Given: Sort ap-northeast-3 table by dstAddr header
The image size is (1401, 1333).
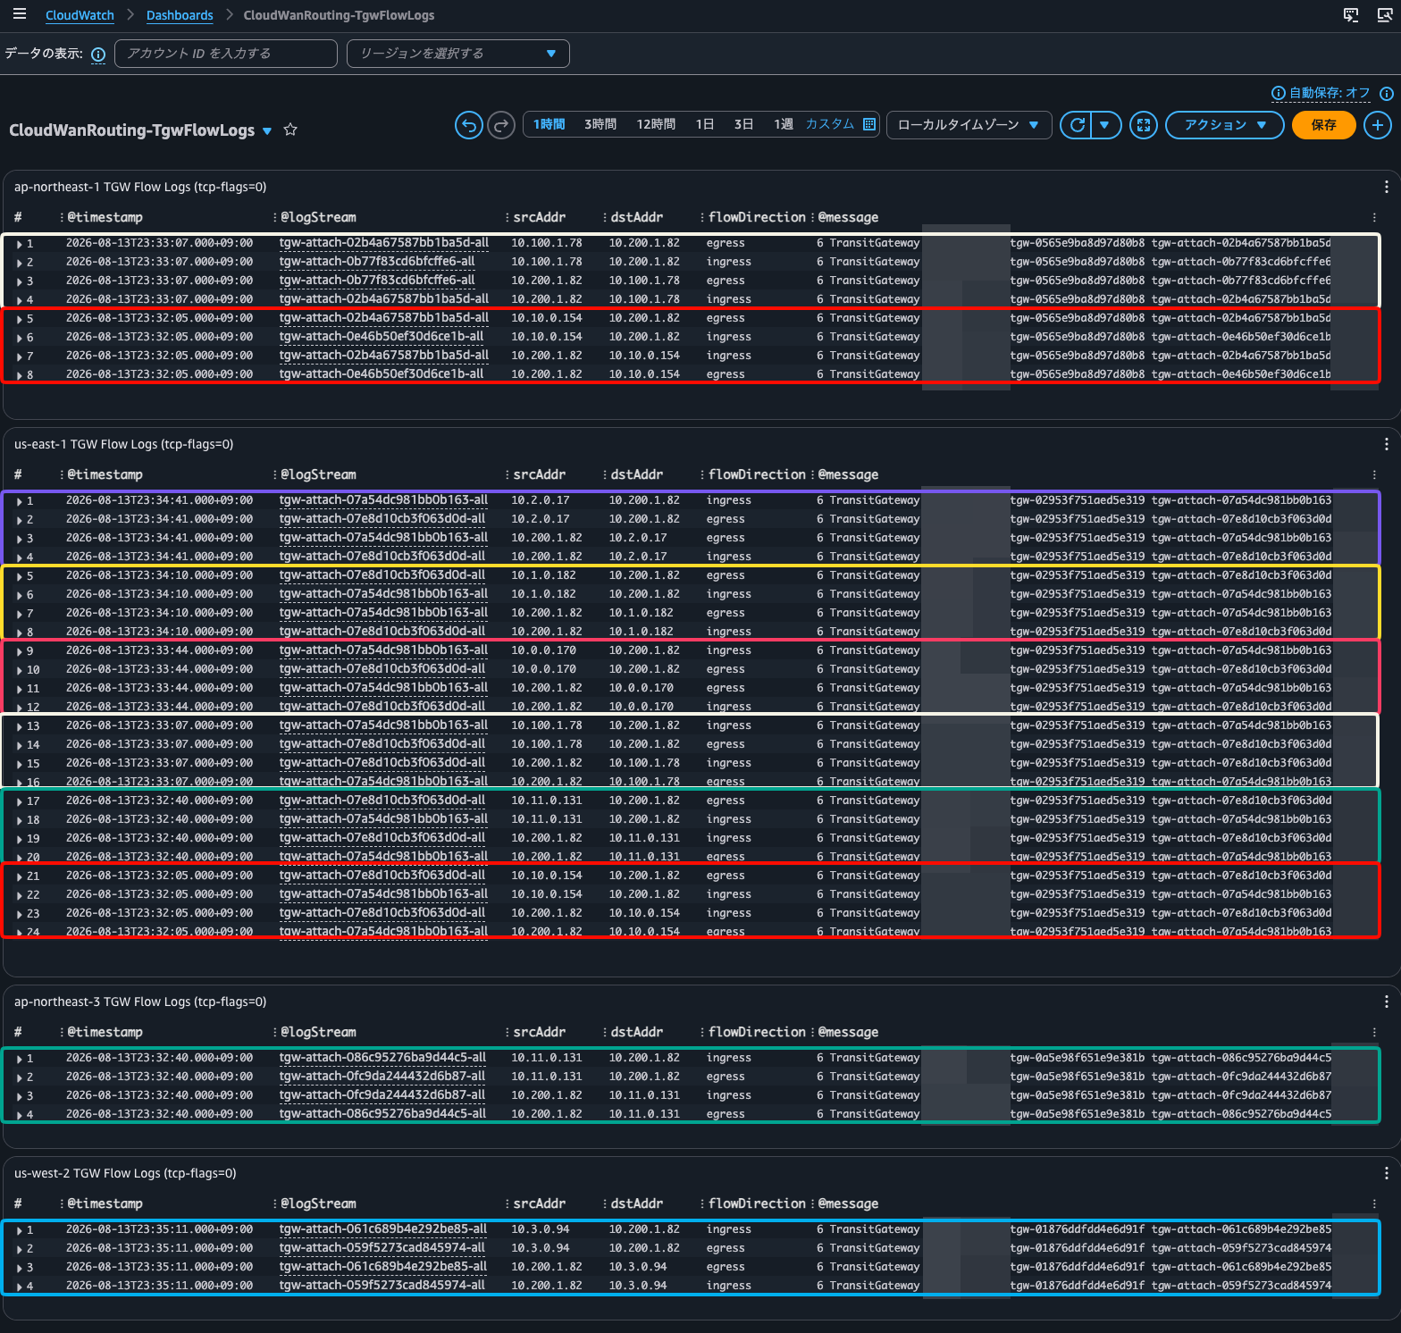Looking at the screenshot, I should click(636, 1032).
